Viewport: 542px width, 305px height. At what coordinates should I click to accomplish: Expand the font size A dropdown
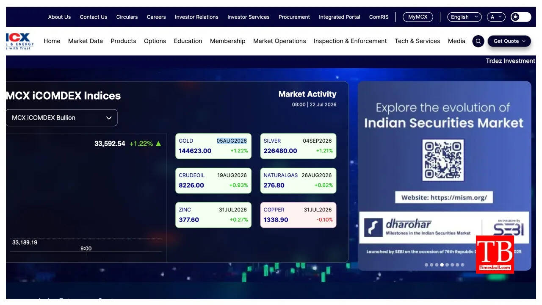coord(496,17)
